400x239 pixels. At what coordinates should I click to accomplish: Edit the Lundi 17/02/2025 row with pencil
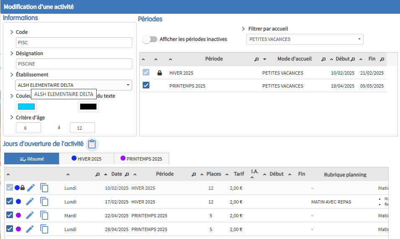(x=31, y=201)
